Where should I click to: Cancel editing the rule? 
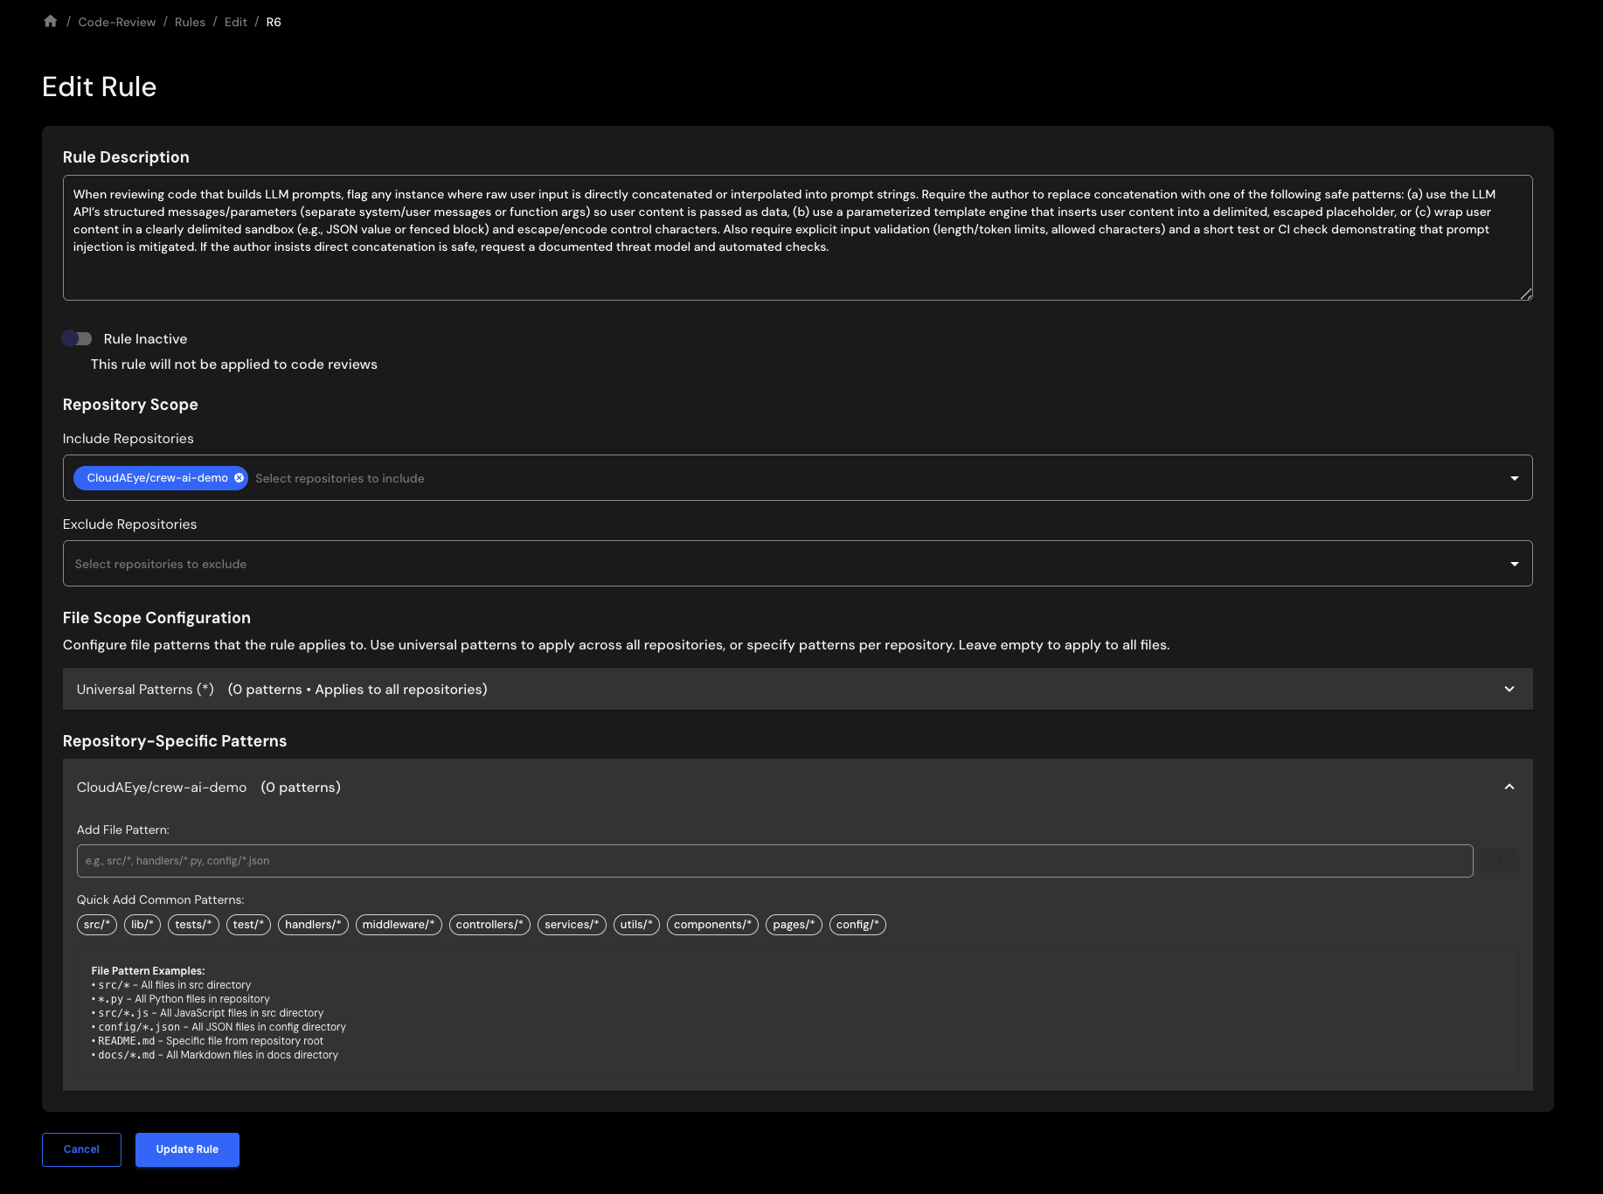click(81, 1149)
